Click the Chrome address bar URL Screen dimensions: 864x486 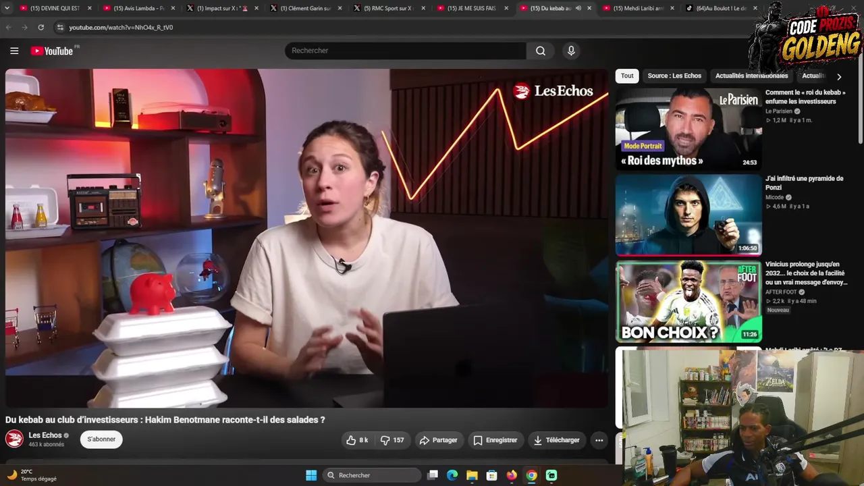pos(121,28)
